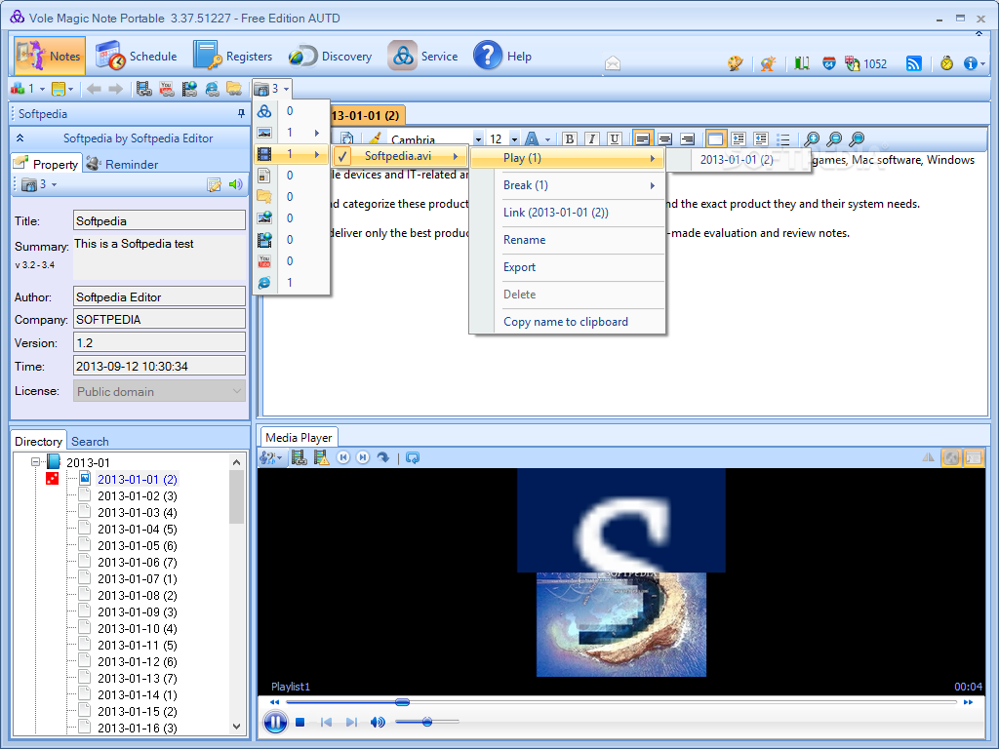Open the Schedule section
This screenshot has width=999, height=749.
point(137,56)
